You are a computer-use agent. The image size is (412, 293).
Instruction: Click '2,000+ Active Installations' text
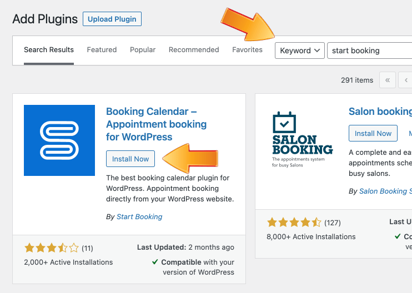coord(68,262)
